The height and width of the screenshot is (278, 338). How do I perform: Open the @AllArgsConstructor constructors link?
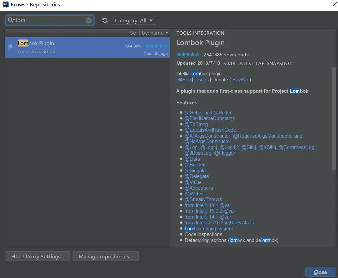pos(243,139)
